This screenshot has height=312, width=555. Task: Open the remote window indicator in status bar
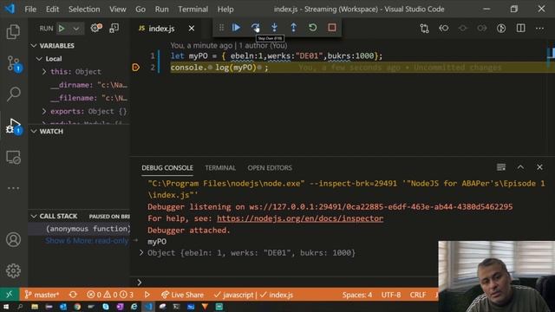coord(10,295)
